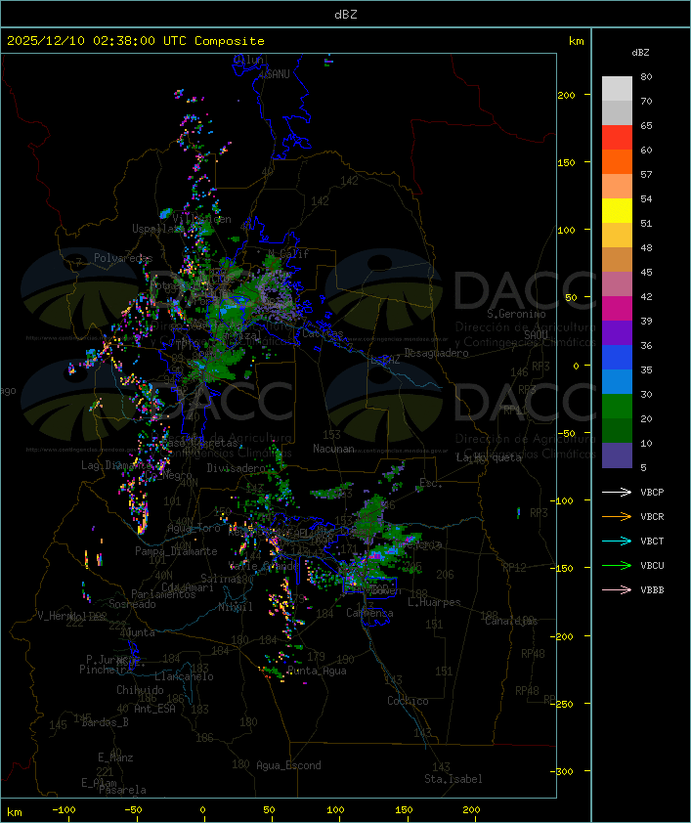Click the 'Polvaredas' map label
Screen dimensions: 691x823
123,258
